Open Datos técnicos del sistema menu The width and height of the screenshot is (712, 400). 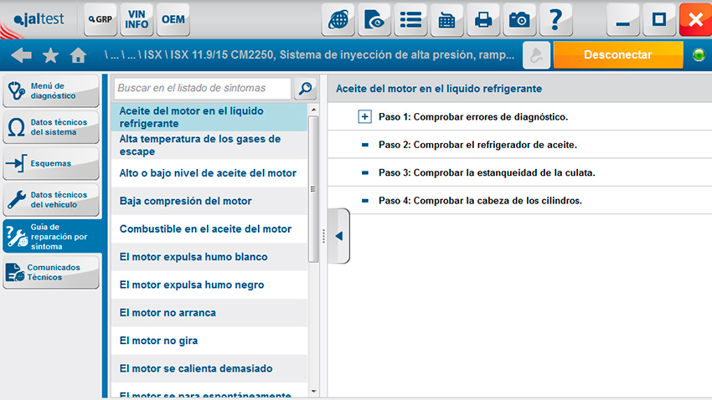coord(51,127)
